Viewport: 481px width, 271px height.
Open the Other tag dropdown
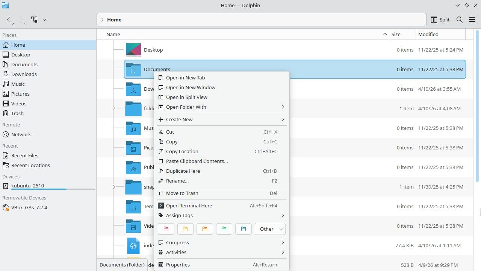pyautogui.click(x=270, y=229)
